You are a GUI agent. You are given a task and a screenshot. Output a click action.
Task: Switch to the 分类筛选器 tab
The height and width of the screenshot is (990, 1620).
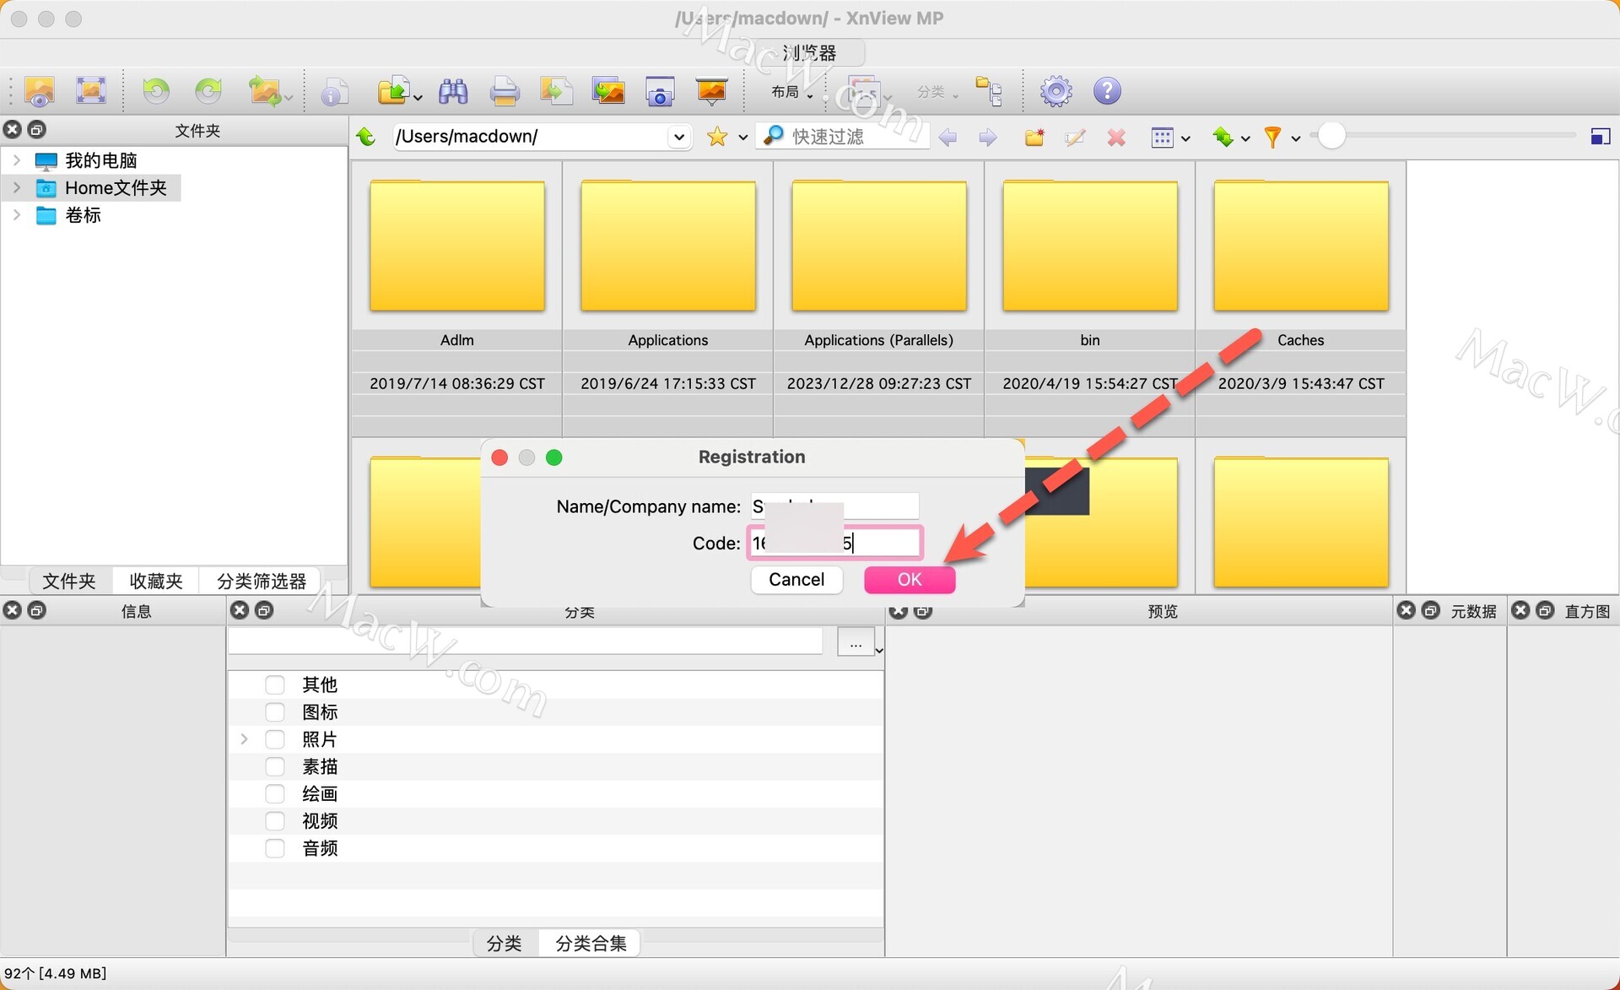click(262, 581)
